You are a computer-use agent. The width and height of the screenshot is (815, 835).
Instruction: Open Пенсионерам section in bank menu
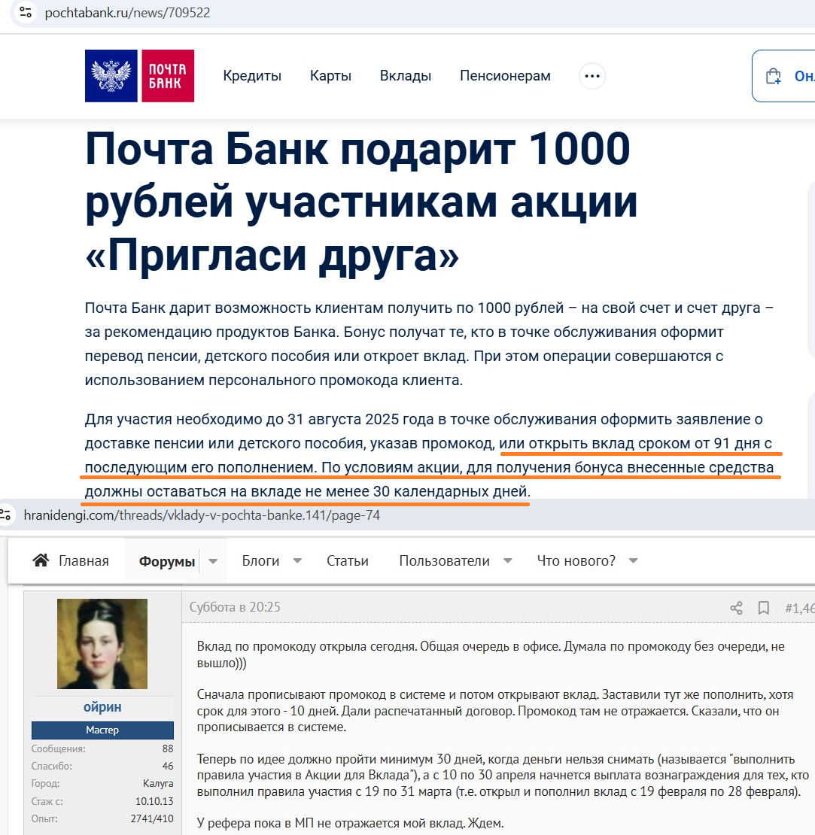[505, 76]
